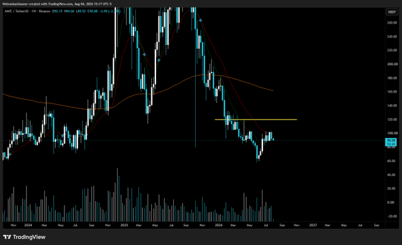Click the 0.00 price axis label
This screenshot has height=245, width=402.
click(391, 202)
